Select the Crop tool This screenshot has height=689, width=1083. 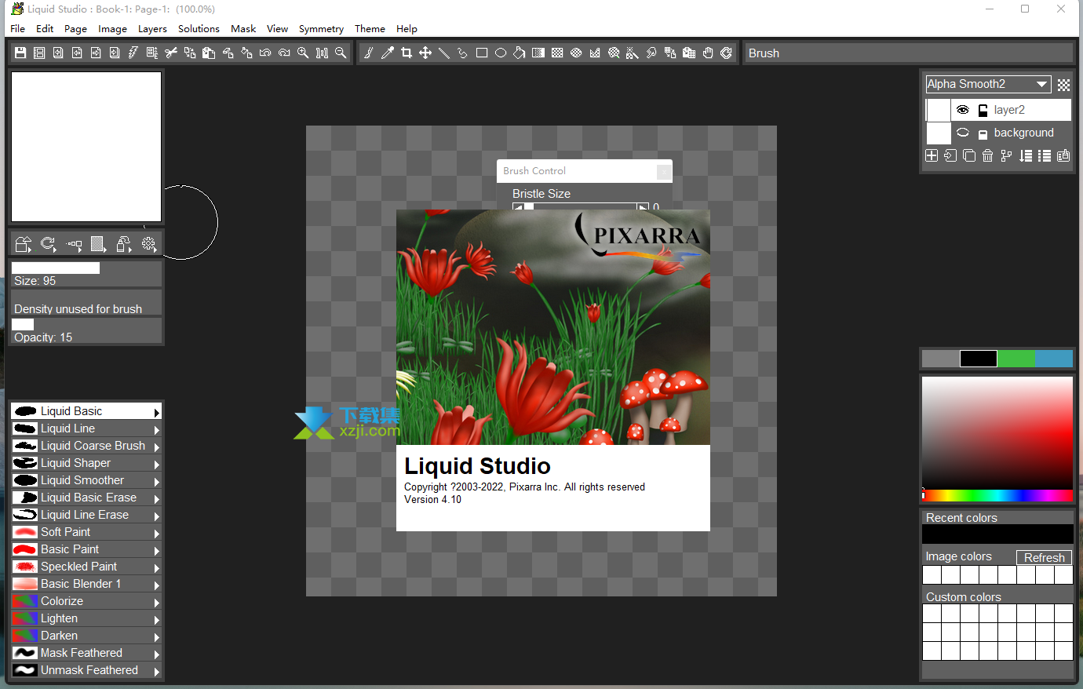point(407,53)
